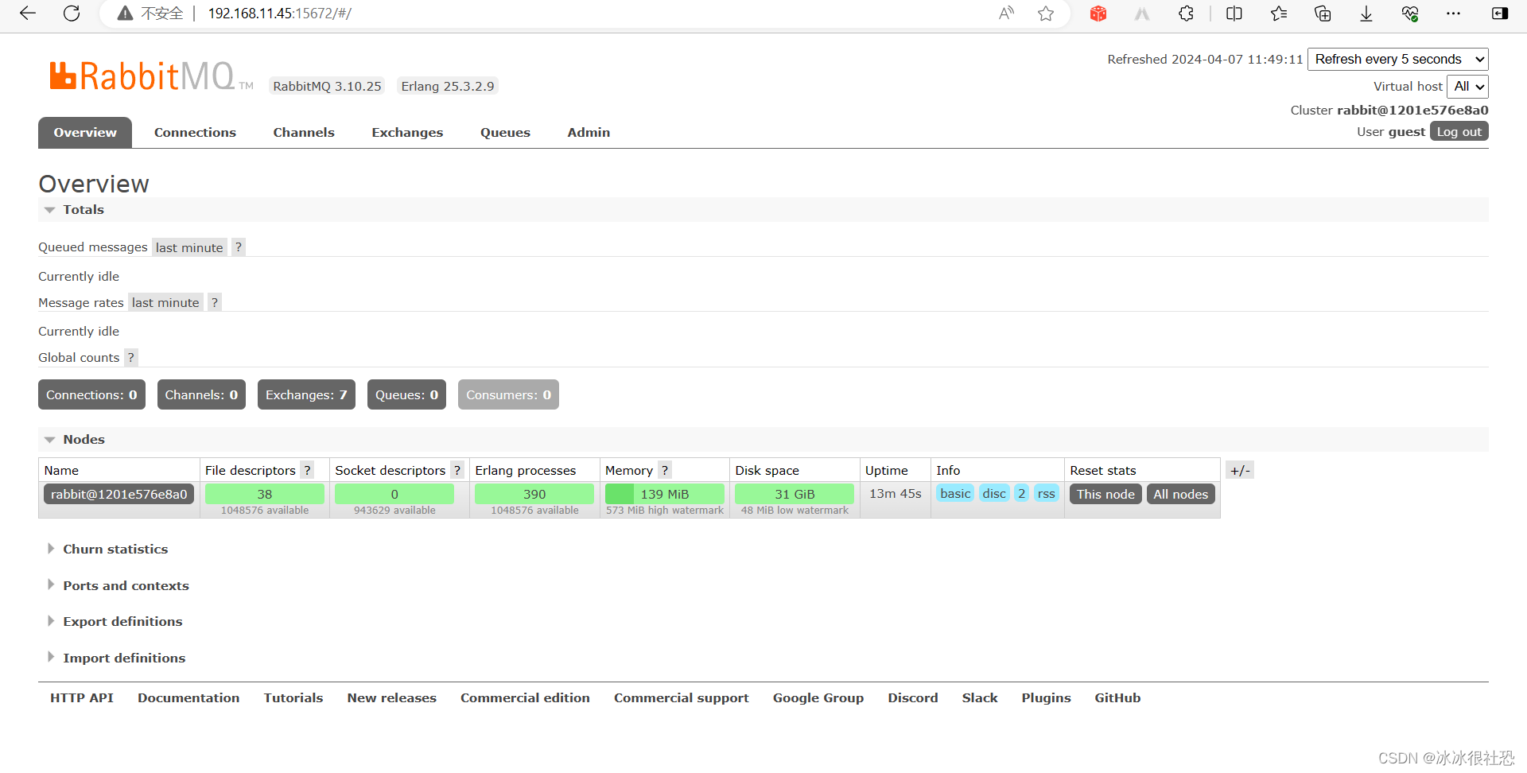Screen dimensions: 1527x773
Task: Click the browser refresh icon
Action: (72, 14)
